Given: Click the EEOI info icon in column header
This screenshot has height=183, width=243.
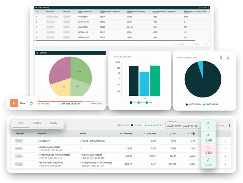Looking at the screenshot, I should coord(194,134).
